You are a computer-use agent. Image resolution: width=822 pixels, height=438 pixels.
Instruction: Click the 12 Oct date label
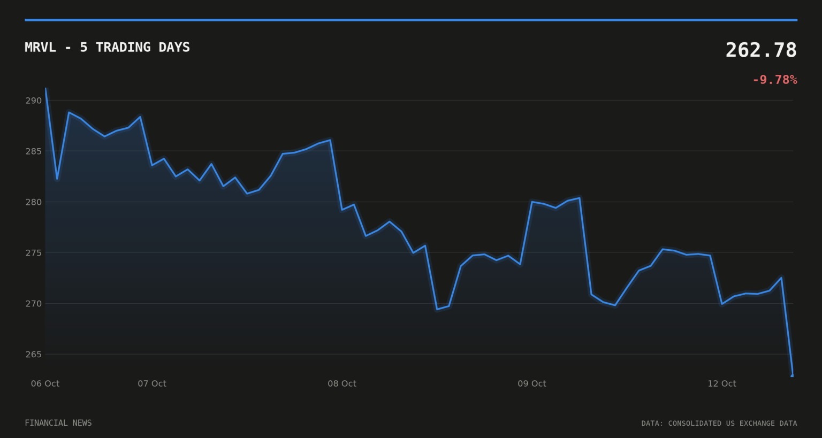coord(722,383)
